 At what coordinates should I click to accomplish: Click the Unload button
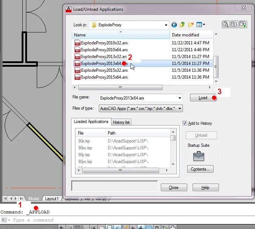(201, 135)
